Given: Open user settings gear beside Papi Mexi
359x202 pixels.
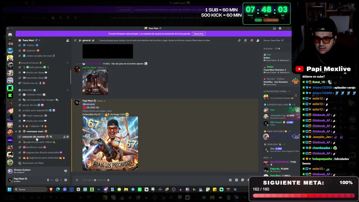Looking at the screenshot, I should point(66,180).
